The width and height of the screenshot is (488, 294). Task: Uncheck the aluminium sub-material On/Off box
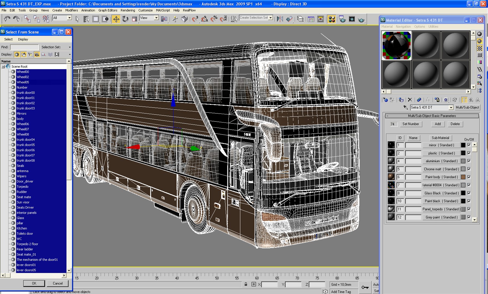click(469, 161)
